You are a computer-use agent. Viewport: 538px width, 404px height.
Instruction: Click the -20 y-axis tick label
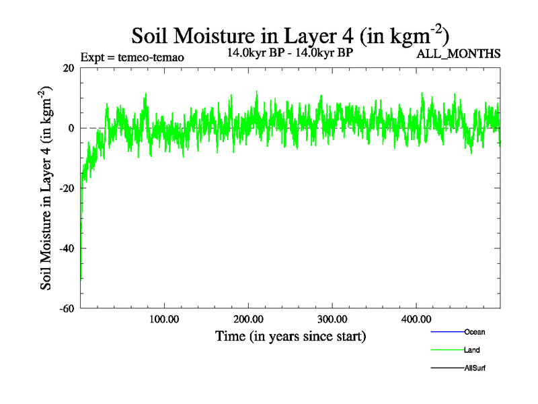tap(66, 189)
